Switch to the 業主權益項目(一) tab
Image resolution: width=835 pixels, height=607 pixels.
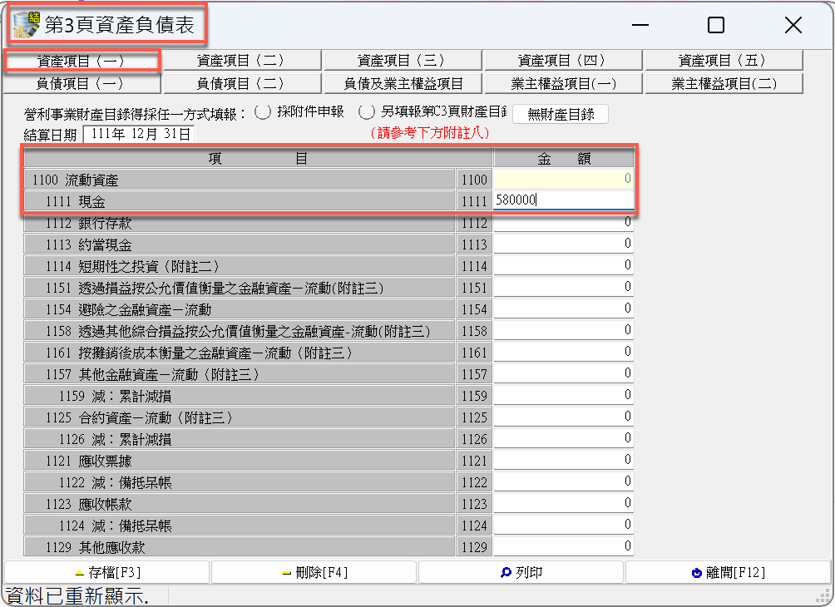tap(563, 84)
